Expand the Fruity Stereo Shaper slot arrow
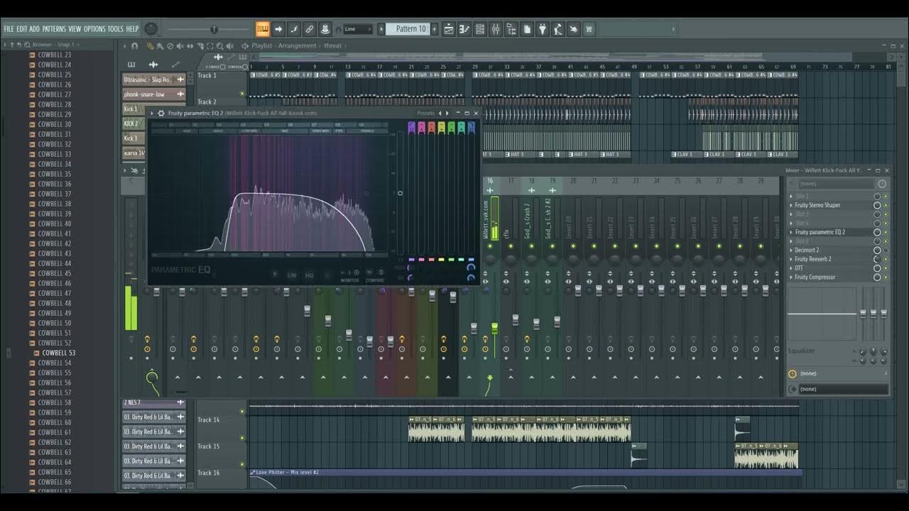Image resolution: width=909 pixels, height=511 pixels. pos(791,205)
